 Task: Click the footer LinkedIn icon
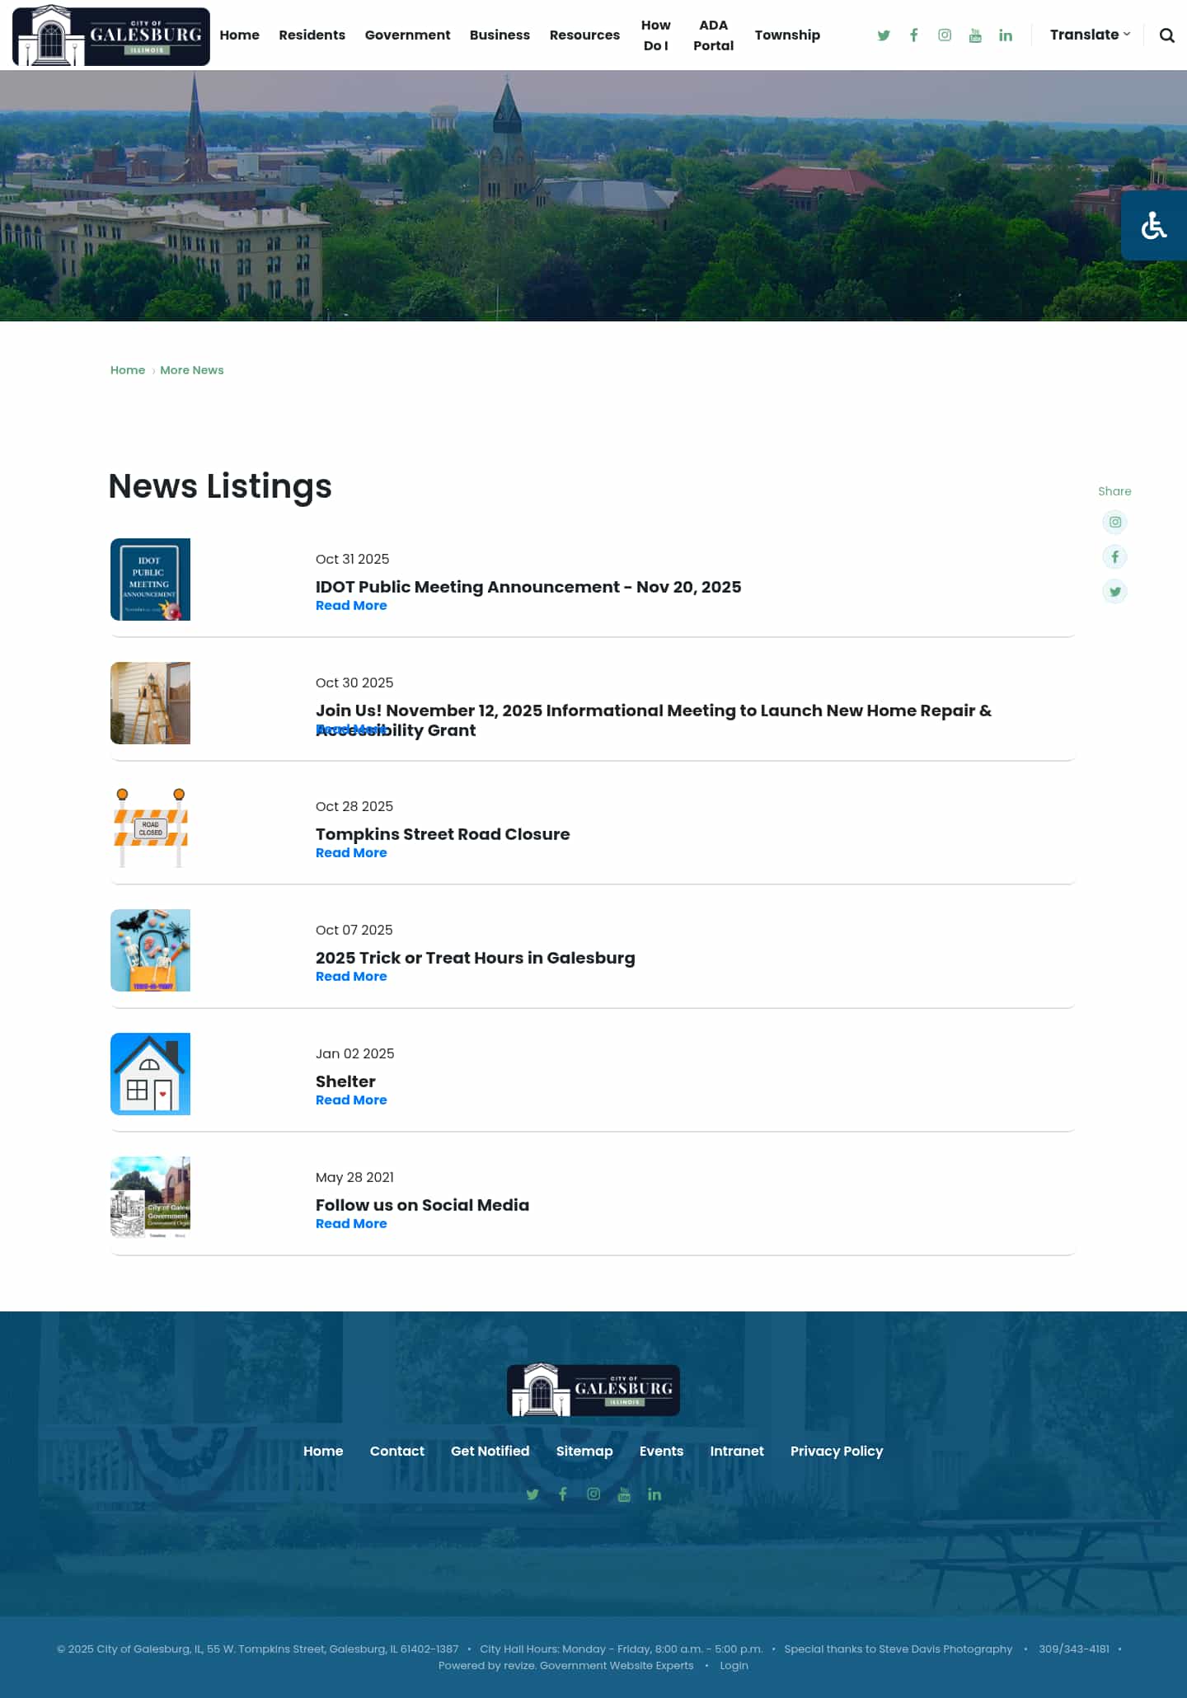click(654, 1494)
